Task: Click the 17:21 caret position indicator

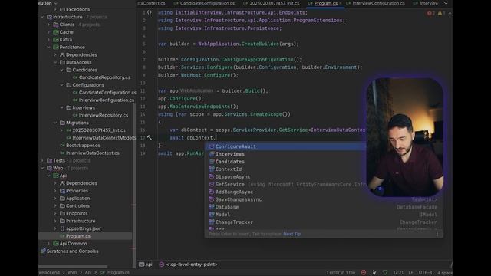Action: pyautogui.click(x=398, y=273)
